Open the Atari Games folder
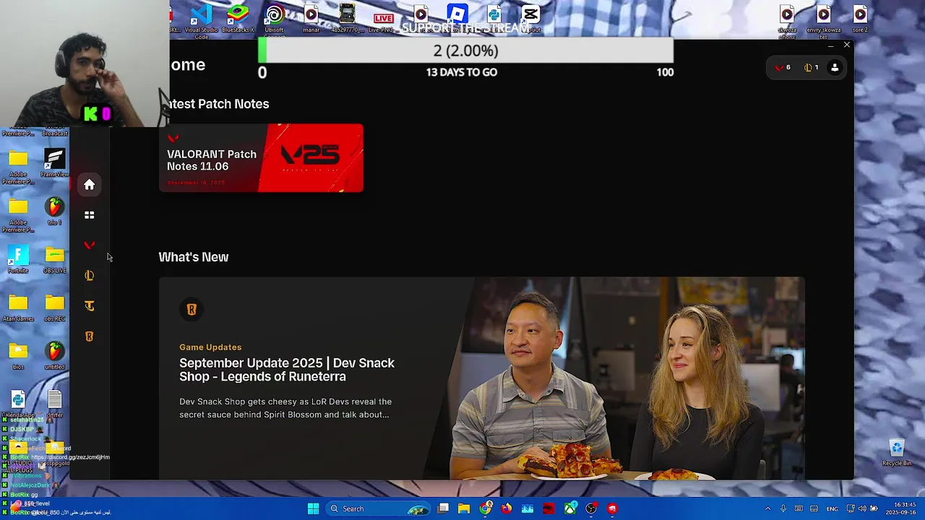This screenshot has width=925, height=520. tap(18, 308)
